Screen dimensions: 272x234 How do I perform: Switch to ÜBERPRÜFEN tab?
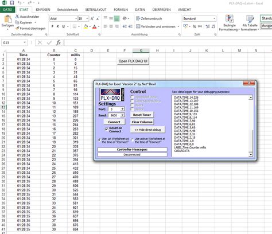click(162, 10)
